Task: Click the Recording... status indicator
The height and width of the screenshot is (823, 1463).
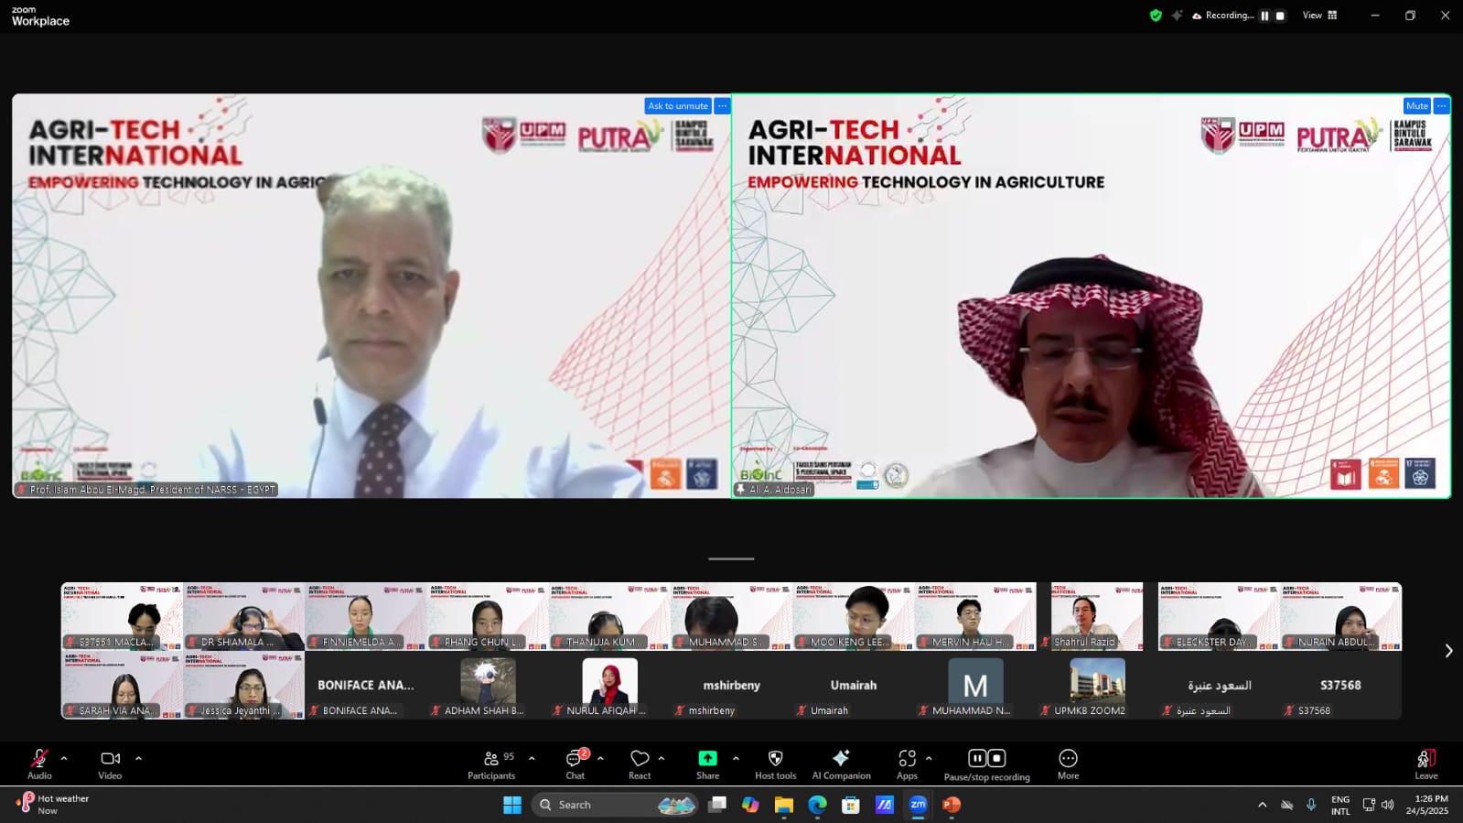Action: click(1222, 16)
